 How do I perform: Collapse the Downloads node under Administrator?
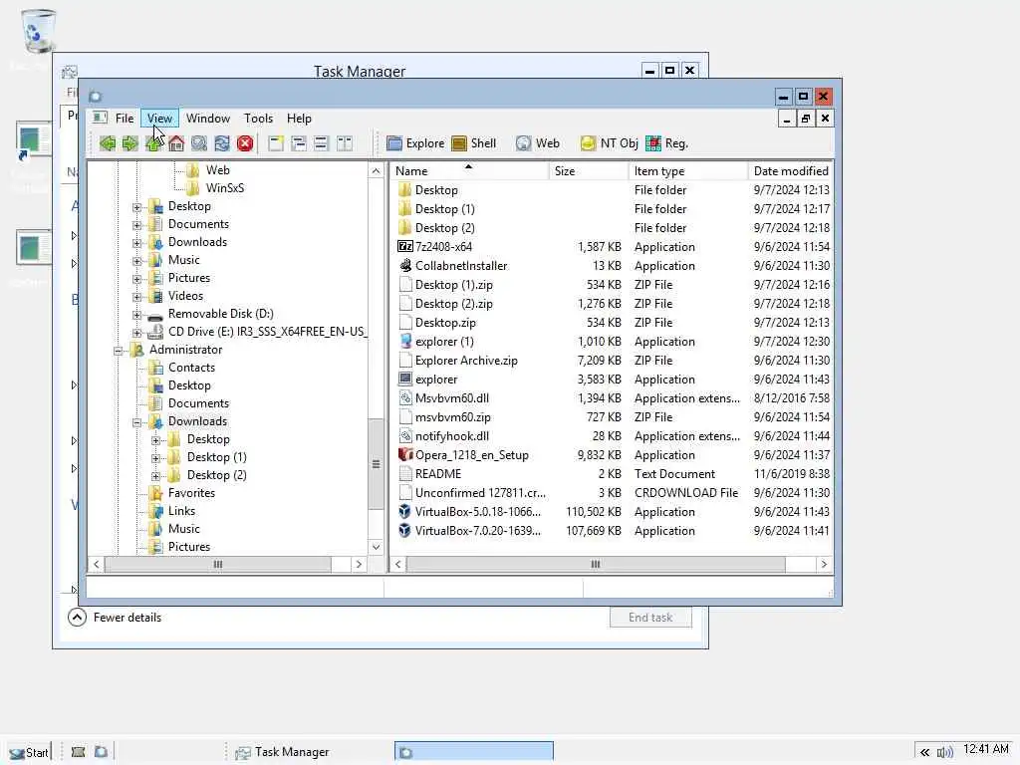(136, 421)
